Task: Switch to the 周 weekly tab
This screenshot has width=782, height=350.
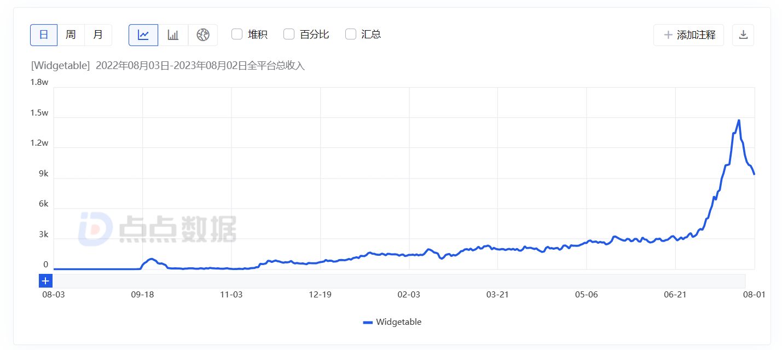Action: (71, 35)
